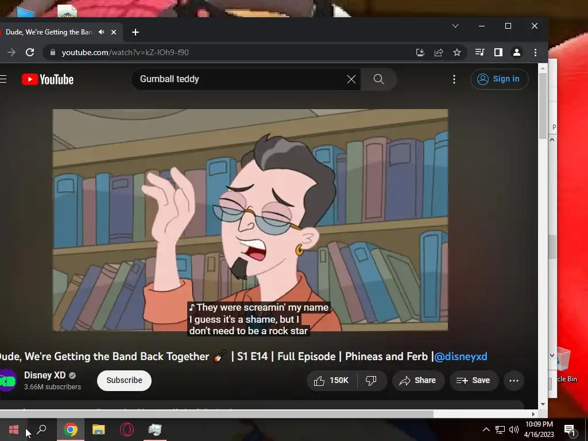Image resolution: width=588 pixels, height=441 pixels.
Task: View site information lock icon
Action: tap(53, 52)
